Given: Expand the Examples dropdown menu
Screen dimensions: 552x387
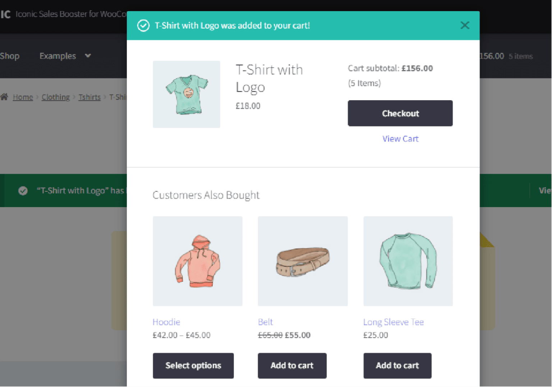Looking at the screenshot, I should pos(65,56).
